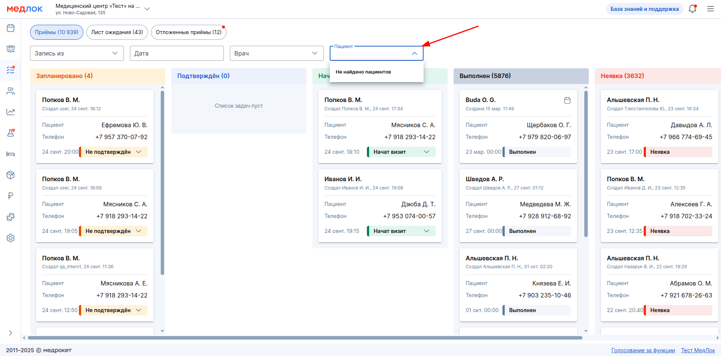Click the «Дата» input field
The image size is (721, 356).
click(176, 53)
